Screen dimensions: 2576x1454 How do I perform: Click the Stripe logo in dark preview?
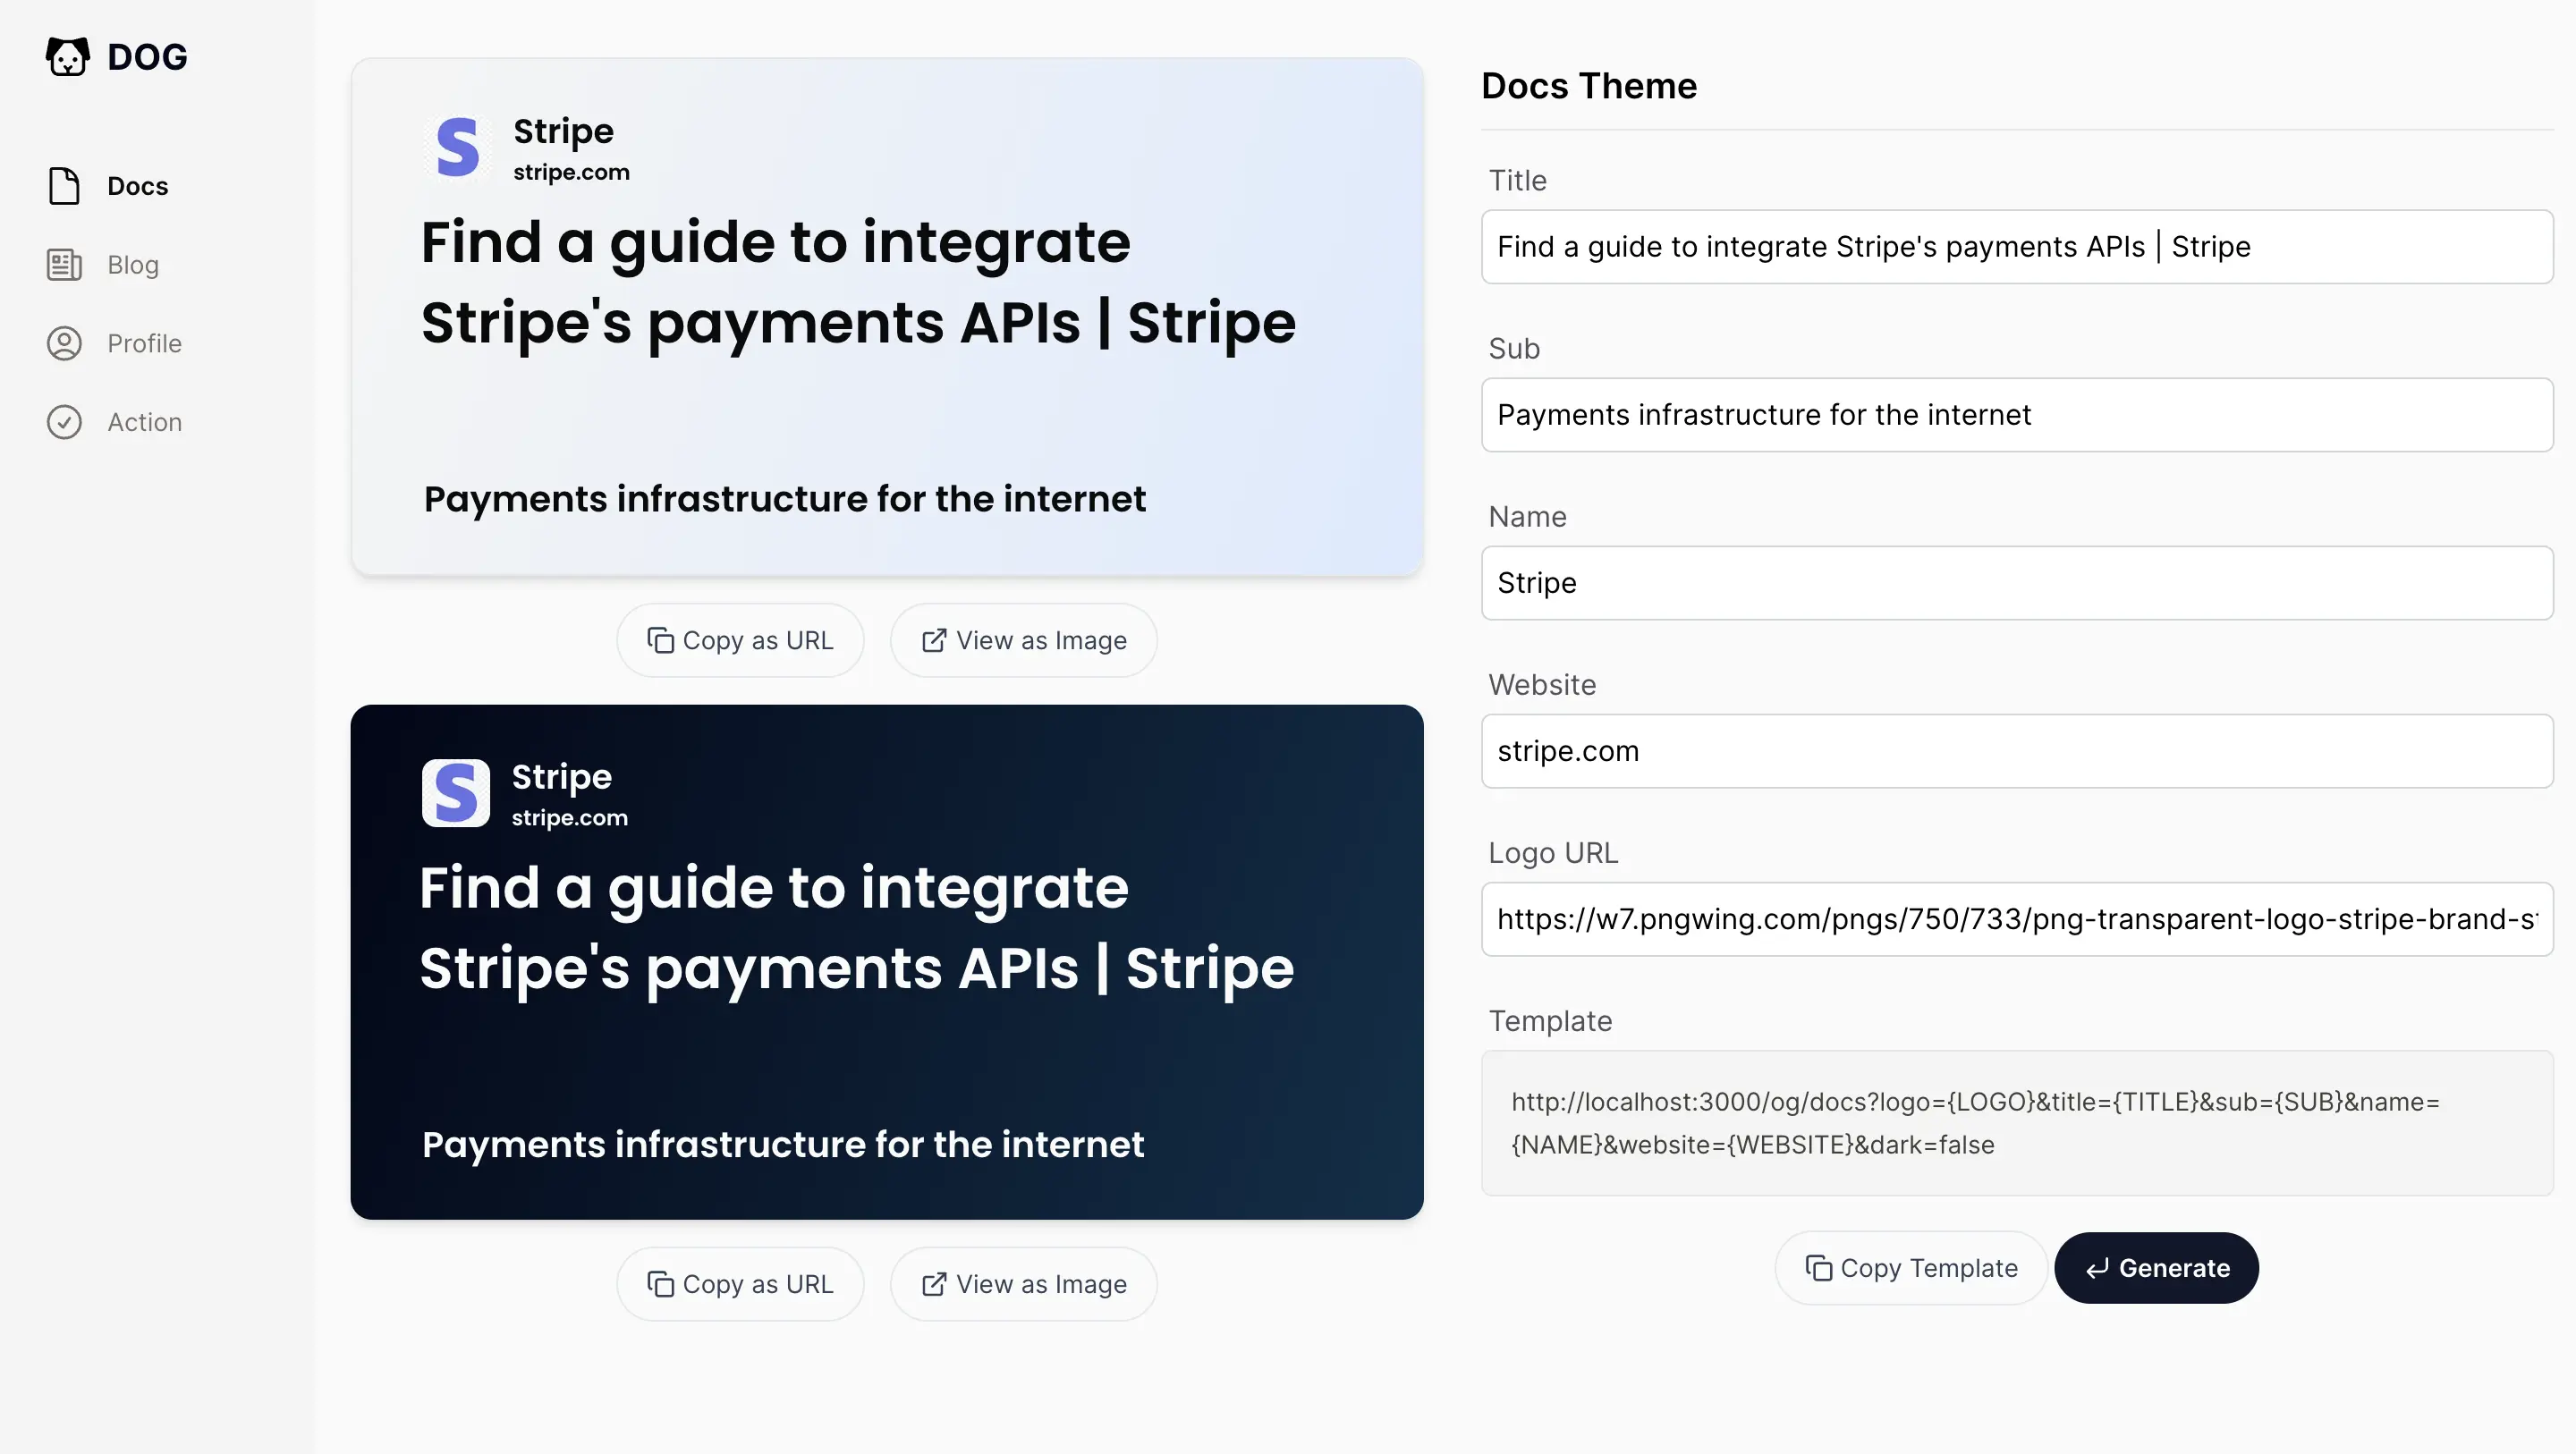pyautogui.click(x=456, y=793)
